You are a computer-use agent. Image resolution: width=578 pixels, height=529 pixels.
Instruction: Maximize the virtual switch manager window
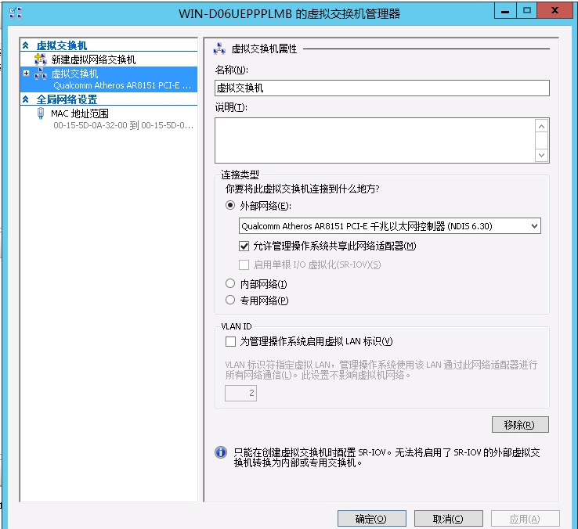[x=527, y=11]
